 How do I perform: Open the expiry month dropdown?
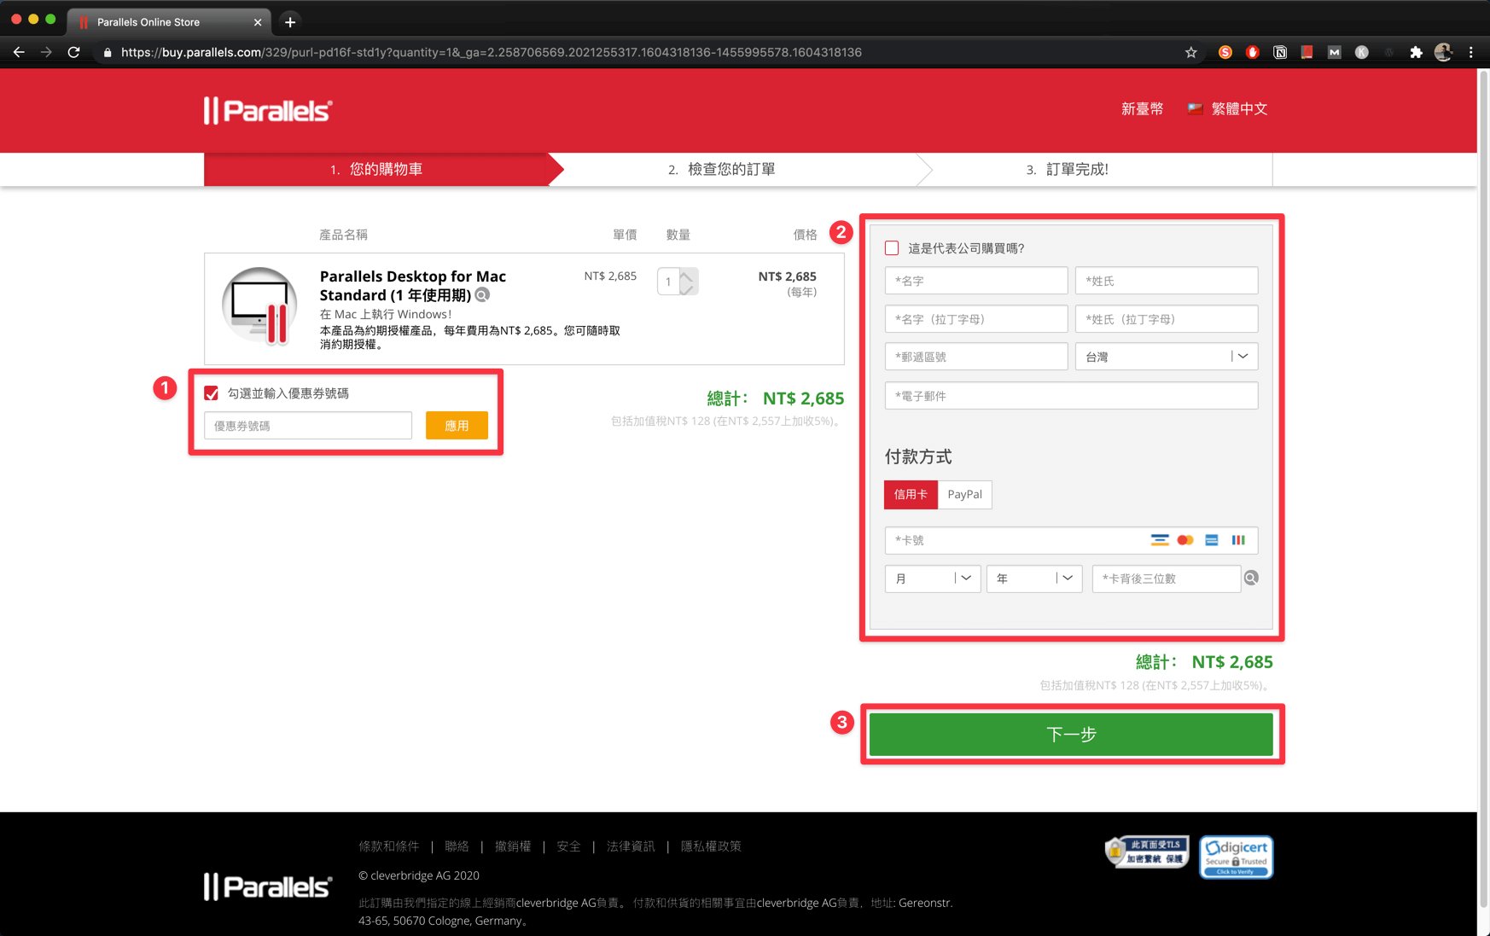pyautogui.click(x=933, y=578)
